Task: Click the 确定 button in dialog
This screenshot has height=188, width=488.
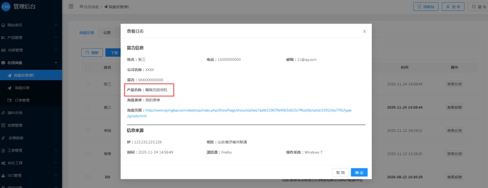Action: 359,172
